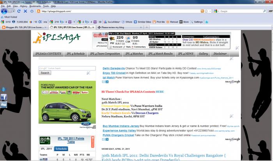The height and width of the screenshot is (161, 273).
Task: Stop loading with the X icon
Action: pos(25,11)
